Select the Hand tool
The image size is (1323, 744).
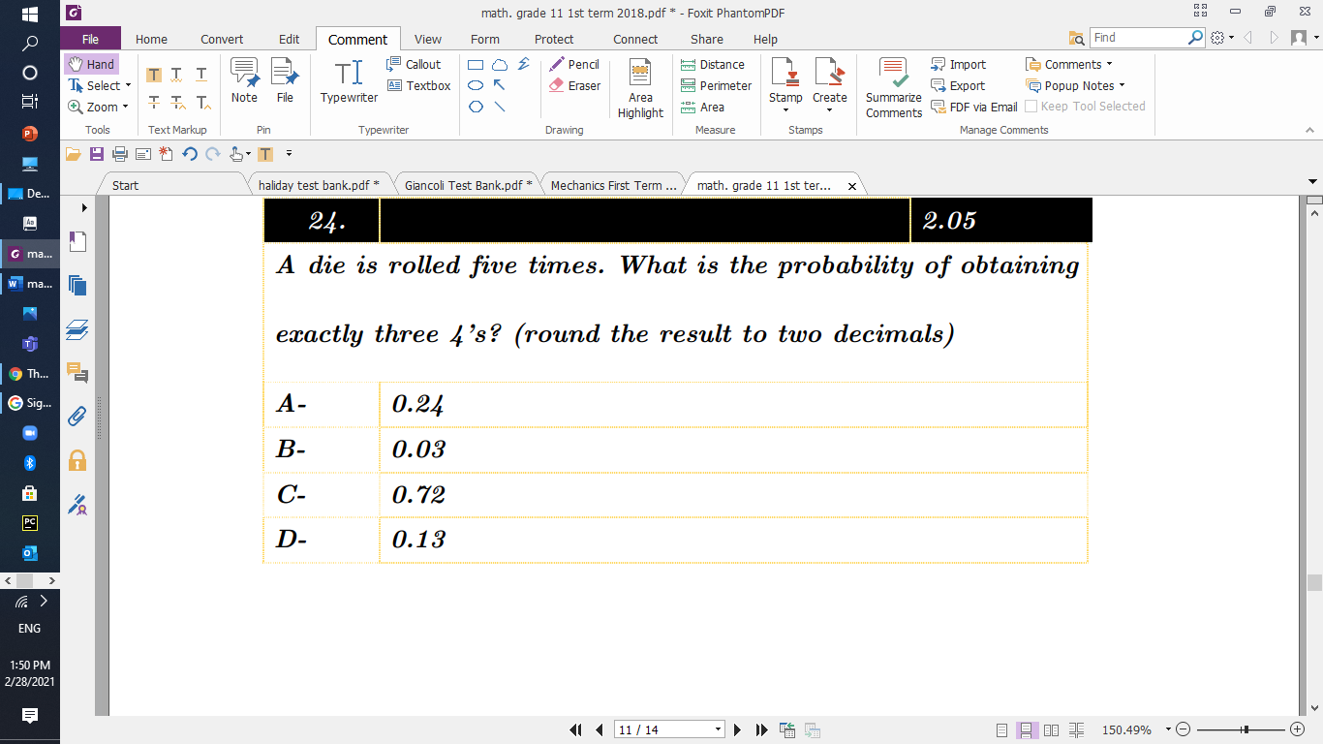[x=91, y=65]
